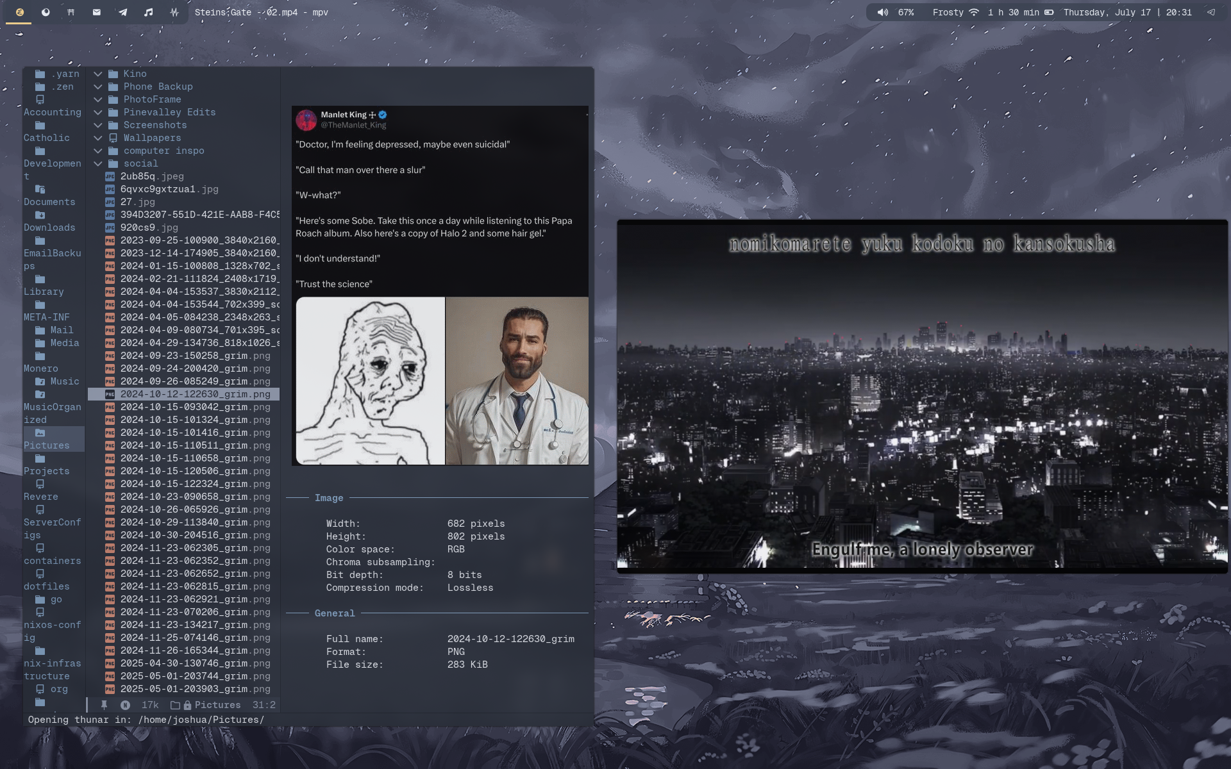
Task: Open the Projects directory in sidebar
Action: tap(47, 471)
